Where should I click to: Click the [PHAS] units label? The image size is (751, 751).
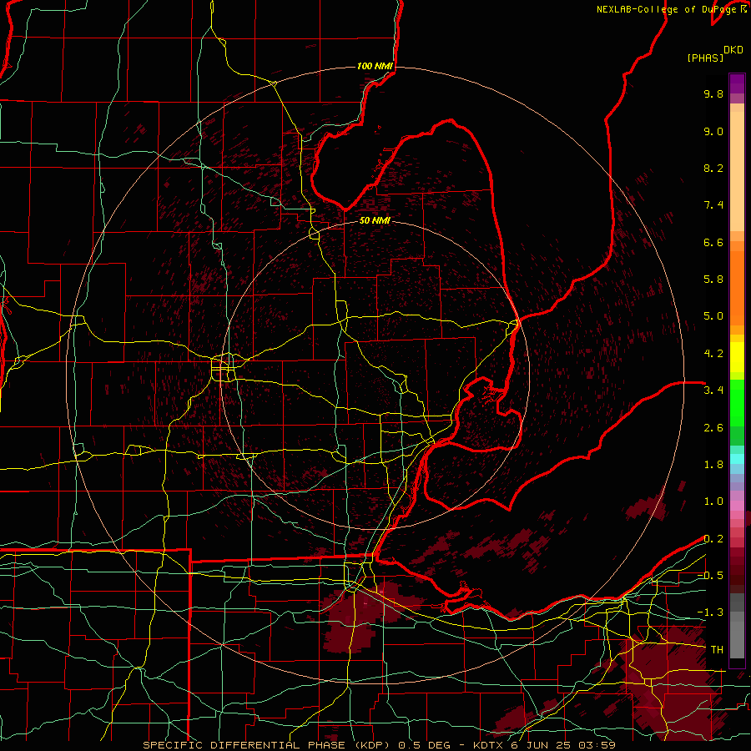(705, 58)
